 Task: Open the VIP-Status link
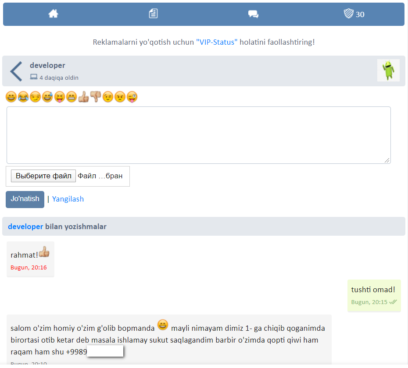tap(217, 42)
